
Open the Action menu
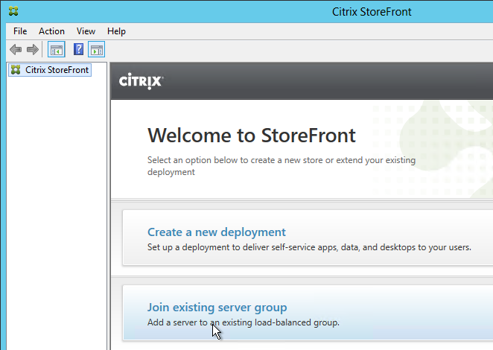tap(51, 31)
